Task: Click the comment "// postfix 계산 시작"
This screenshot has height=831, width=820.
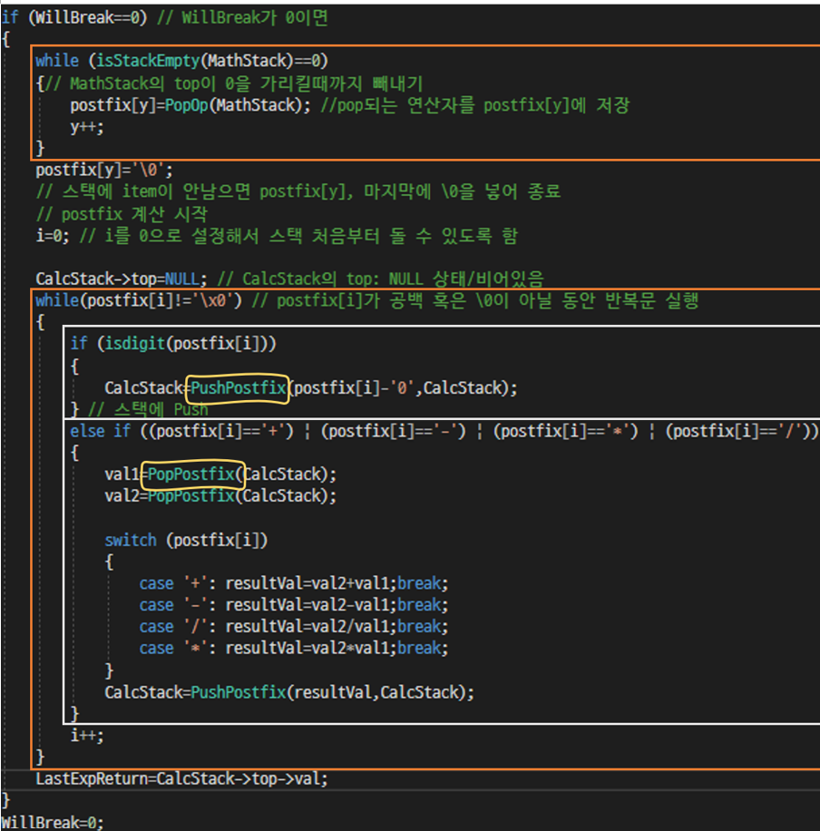Action: coord(122,214)
